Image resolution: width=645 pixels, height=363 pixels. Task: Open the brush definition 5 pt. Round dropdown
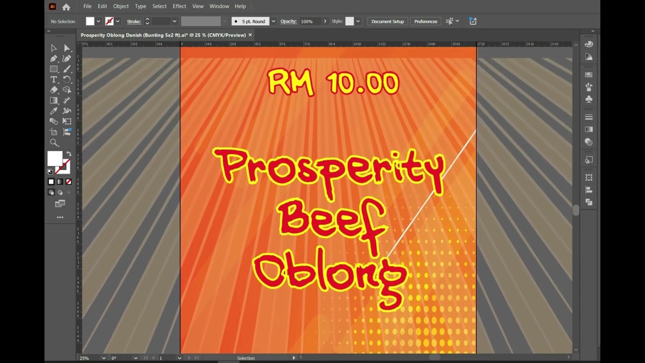click(273, 21)
